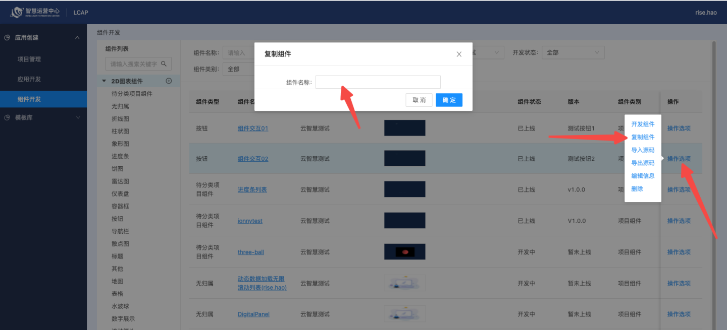This screenshot has width=727, height=330.
Task: Click the 组件名称 filter input field
Action: click(238, 52)
